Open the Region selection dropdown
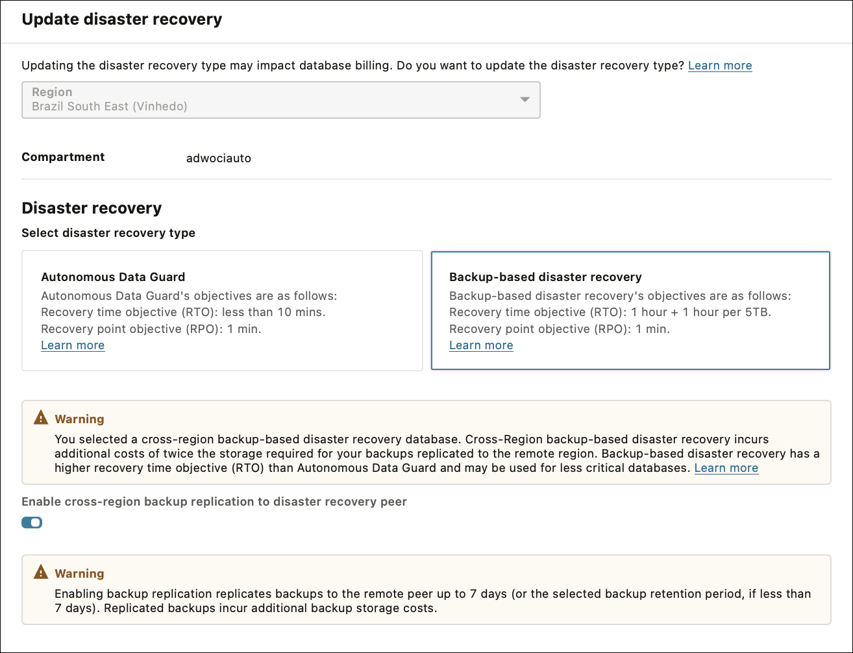Image resolution: width=853 pixels, height=653 pixels. (x=280, y=100)
